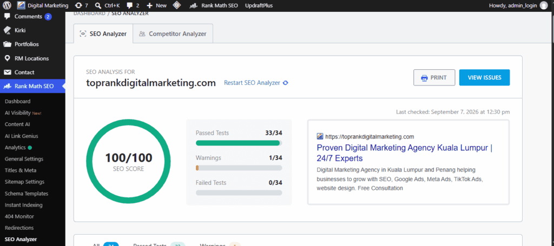Image resolution: width=554 pixels, height=246 pixels.
Task: Open Analytics submenu item
Action: coord(16,148)
